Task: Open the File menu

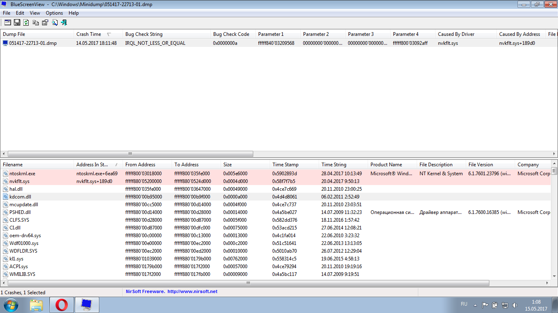Action: click(7, 13)
